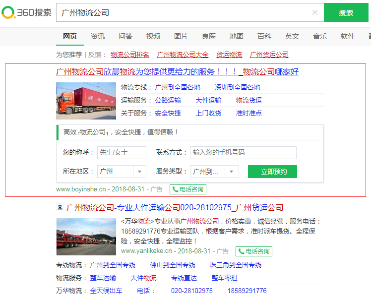Expand the 服务类型 dropdown
The width and height of the screenshot is (371, 300).
tap(232, 172)
